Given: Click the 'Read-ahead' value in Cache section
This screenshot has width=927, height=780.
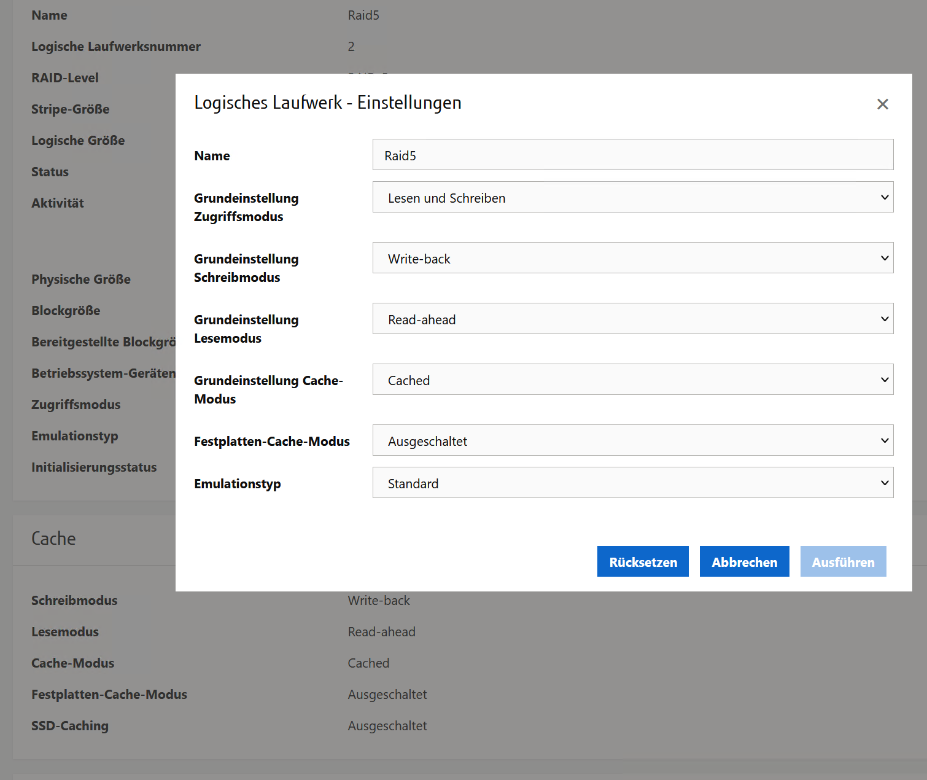Looking at the screenshot, I should [x=382, y=632].
